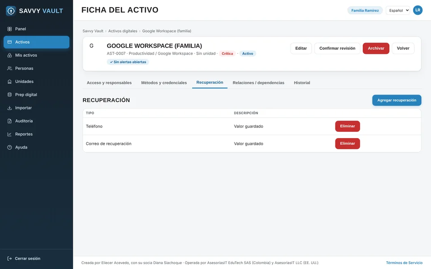Click the Volver button
Viewport: 431px width, 269px height.
click(403, 48)
